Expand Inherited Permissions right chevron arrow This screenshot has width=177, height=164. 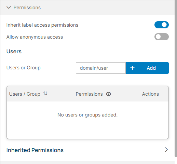[166, 150]
